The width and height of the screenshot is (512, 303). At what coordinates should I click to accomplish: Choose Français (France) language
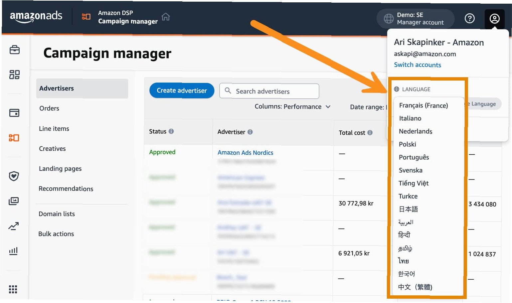[x=424, y=105]
